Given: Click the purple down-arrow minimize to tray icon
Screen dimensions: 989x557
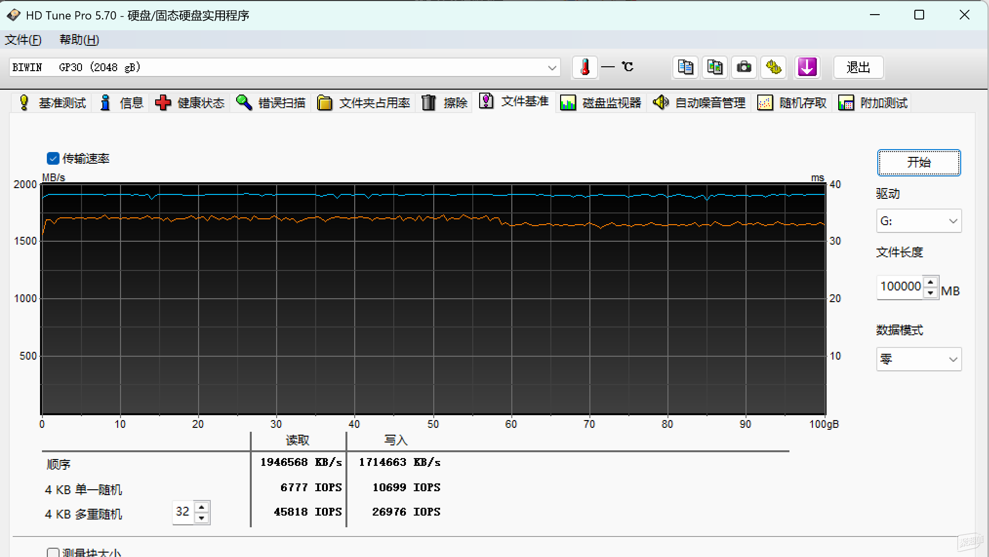Looking at the screenshot, I should [x=807, y=67].
